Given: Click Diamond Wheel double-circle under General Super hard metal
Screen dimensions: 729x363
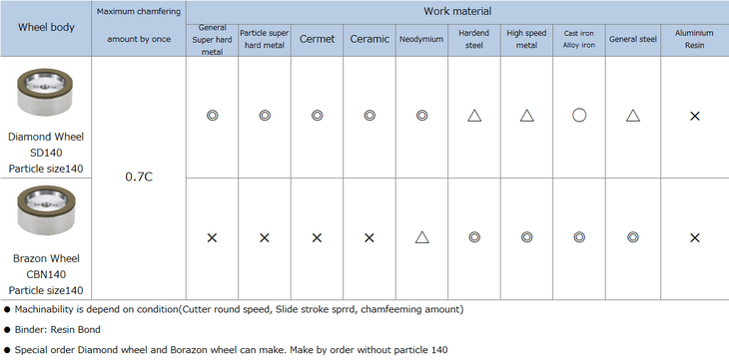Looking at the screenshot, I should (212, 115).
